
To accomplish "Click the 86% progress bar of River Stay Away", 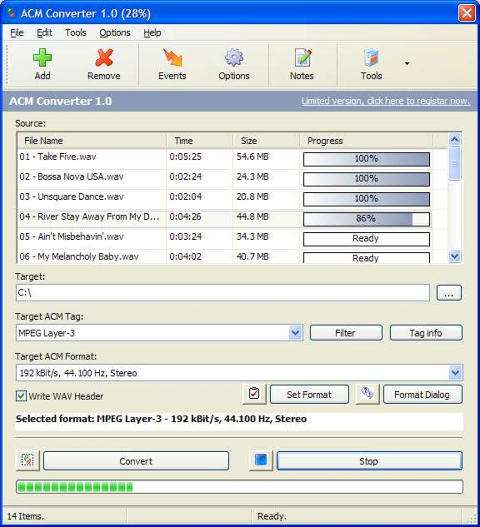I will click(x=366, y=218).
